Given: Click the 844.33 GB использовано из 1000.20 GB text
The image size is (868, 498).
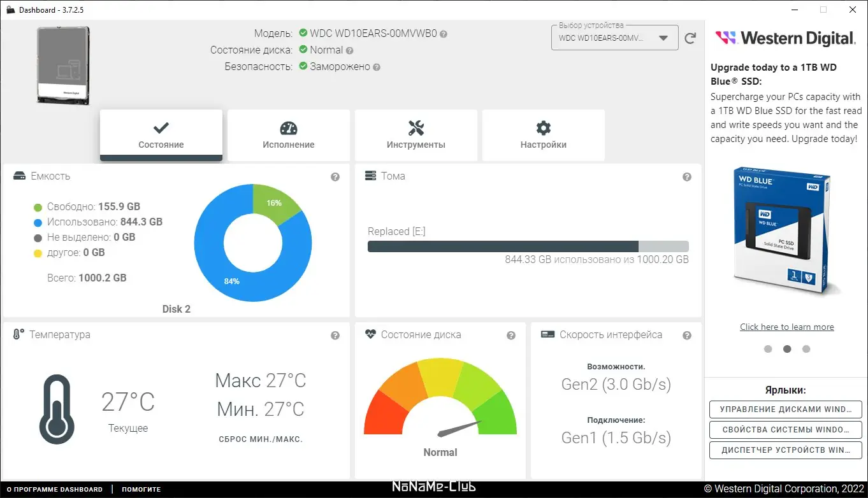Looking at the screenshot, I should click(x=597, y=260).
